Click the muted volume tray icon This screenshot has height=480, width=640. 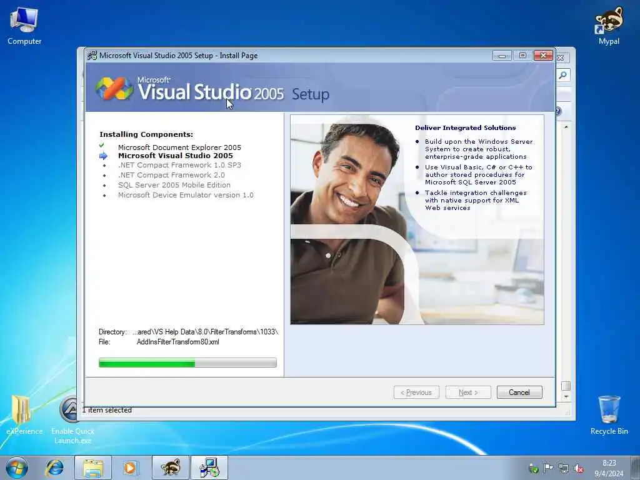click(x=578, y=468)
